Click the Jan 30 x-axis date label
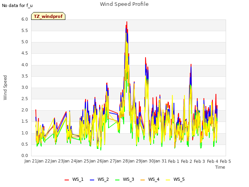 pos(148,161)
